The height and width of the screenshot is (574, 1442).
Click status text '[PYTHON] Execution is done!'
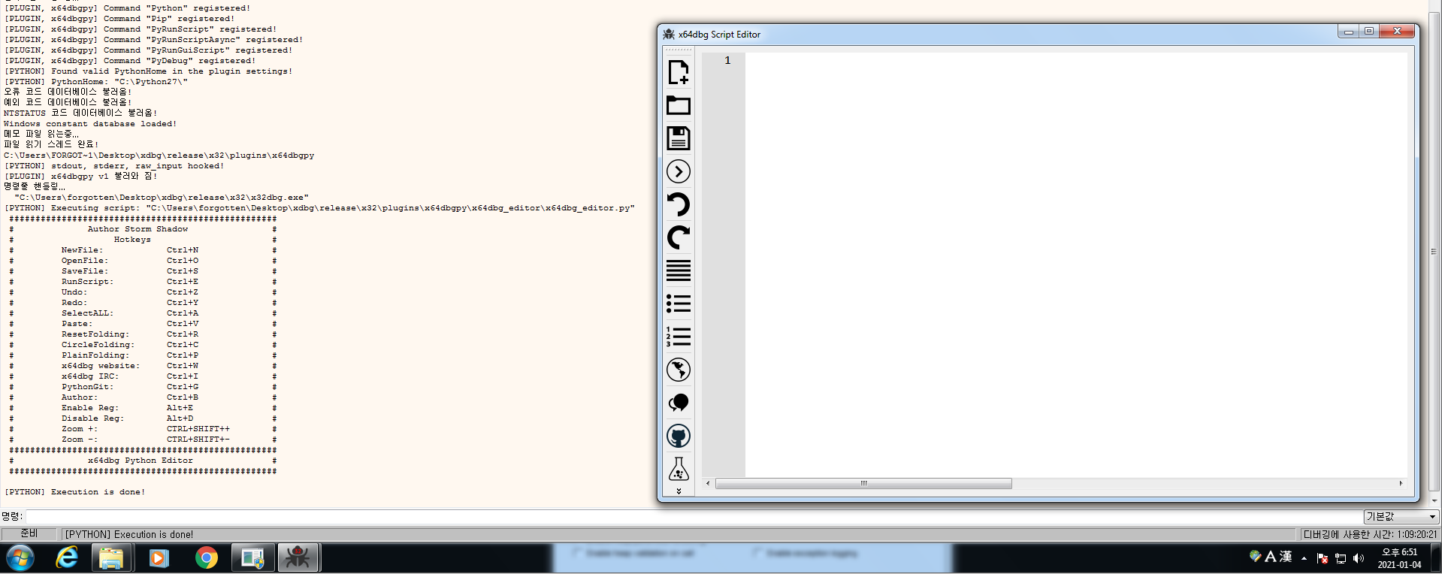[x=129, y=534]
